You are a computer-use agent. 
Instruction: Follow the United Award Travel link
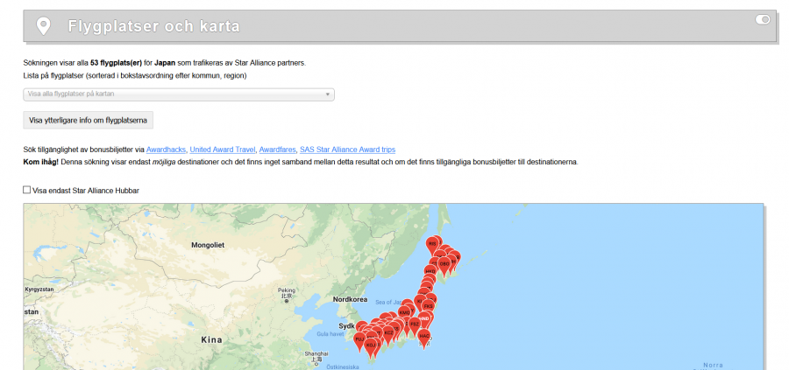point(223,150)
